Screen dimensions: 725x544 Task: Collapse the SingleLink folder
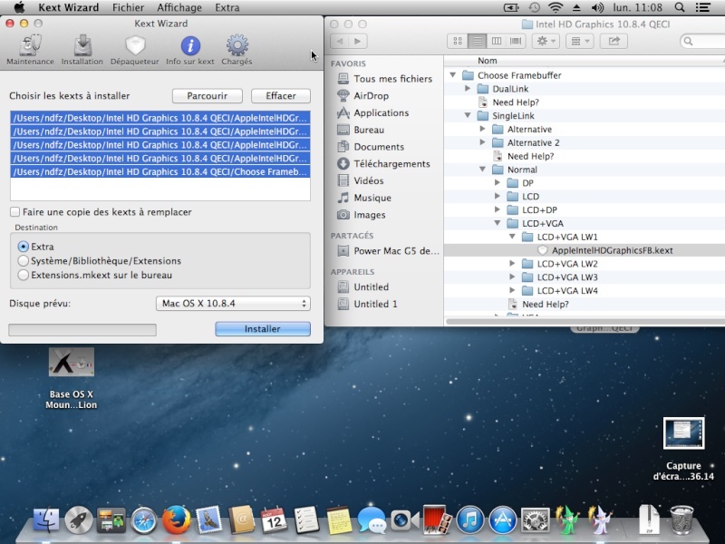pyautogui.click(x=468, y=115)
